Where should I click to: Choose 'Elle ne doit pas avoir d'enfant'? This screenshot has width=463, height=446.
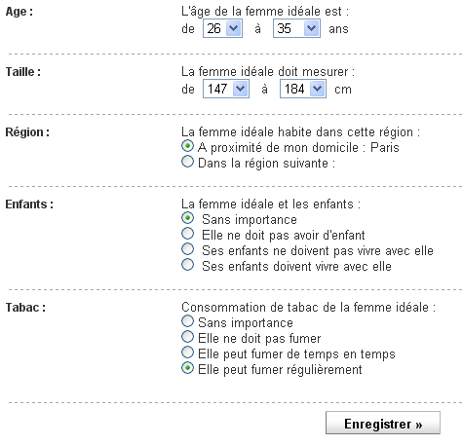pos(187,234)
